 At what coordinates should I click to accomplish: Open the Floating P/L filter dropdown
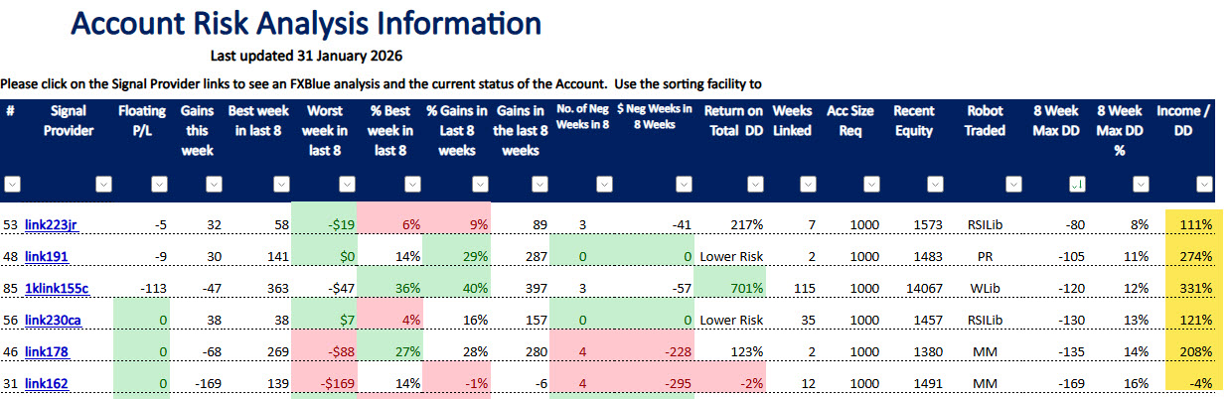(159, 184)
